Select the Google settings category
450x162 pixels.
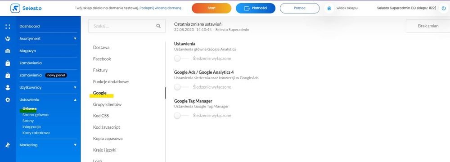(x=100, y=93)
